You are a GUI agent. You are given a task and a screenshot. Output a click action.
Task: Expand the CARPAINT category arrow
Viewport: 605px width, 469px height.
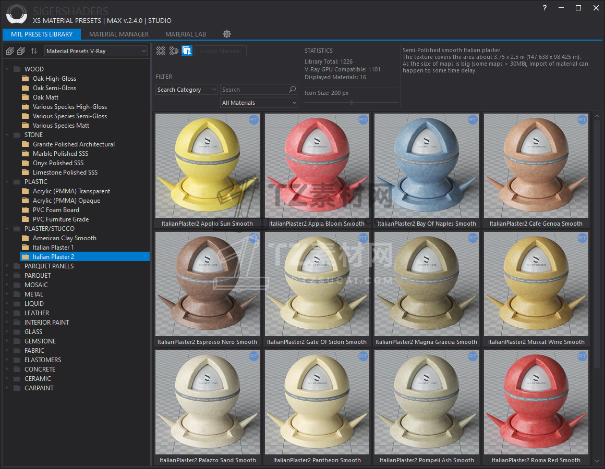7,388
